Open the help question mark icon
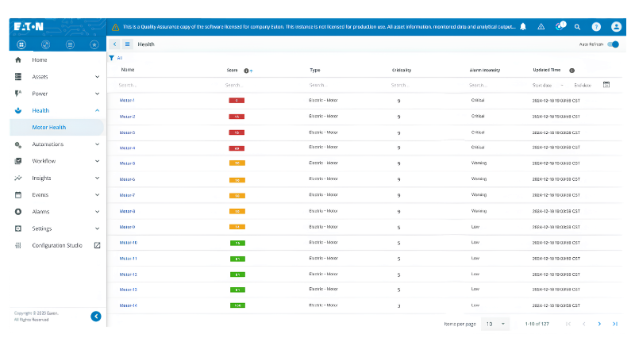Screen dimensions: 635x357 (x=596, y=27)
